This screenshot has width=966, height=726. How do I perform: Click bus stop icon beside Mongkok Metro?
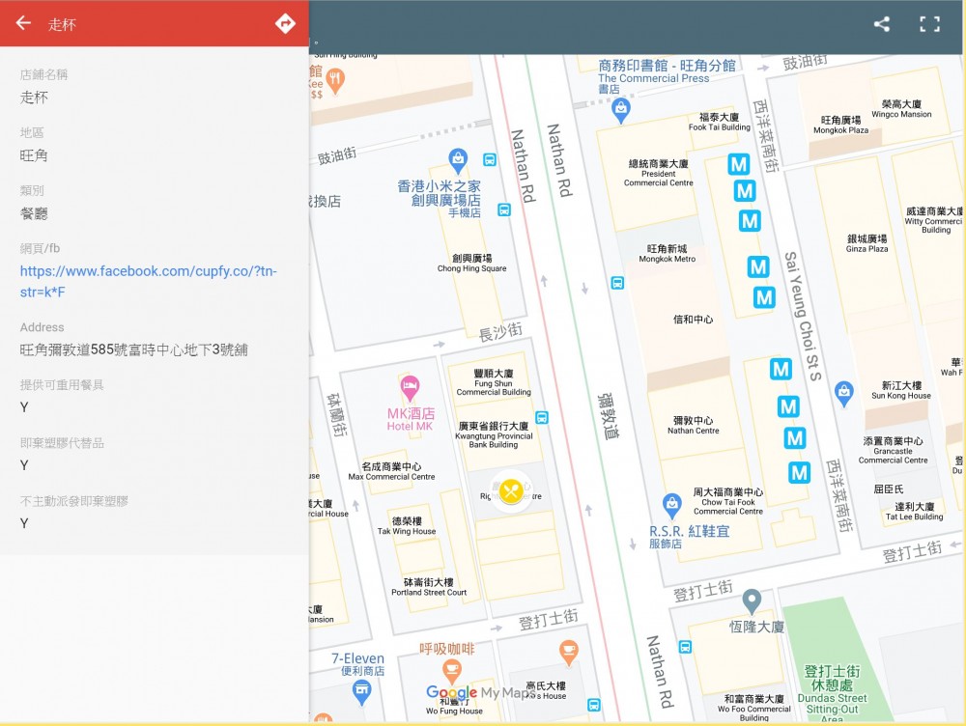617,283
